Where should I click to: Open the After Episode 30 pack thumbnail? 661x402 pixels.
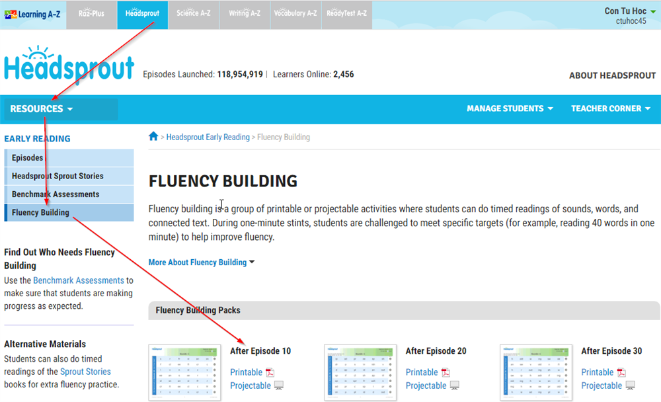coord(536,372)
